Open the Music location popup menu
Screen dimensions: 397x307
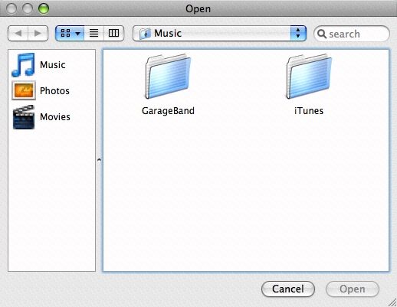coord(219,33)
